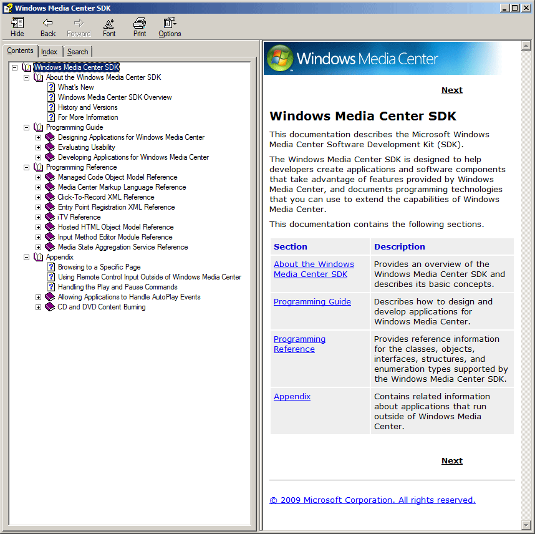
Task: Click the book icon beside Managed Code Object Model Reference
Action: tap(50, 177)
